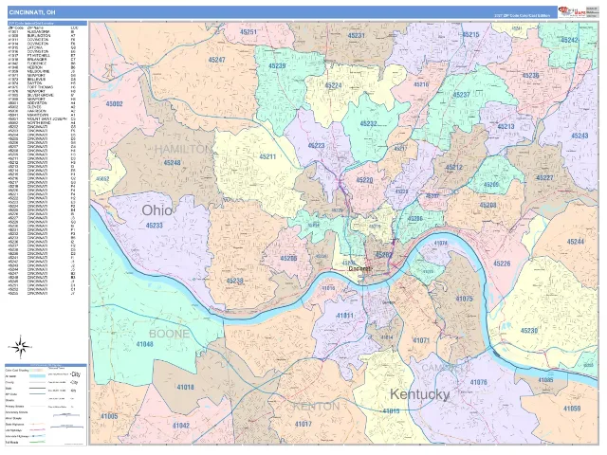Click the BOONE county label
Image resolution: width=607 pixels, height=455 pixels.
coord(169,334)
